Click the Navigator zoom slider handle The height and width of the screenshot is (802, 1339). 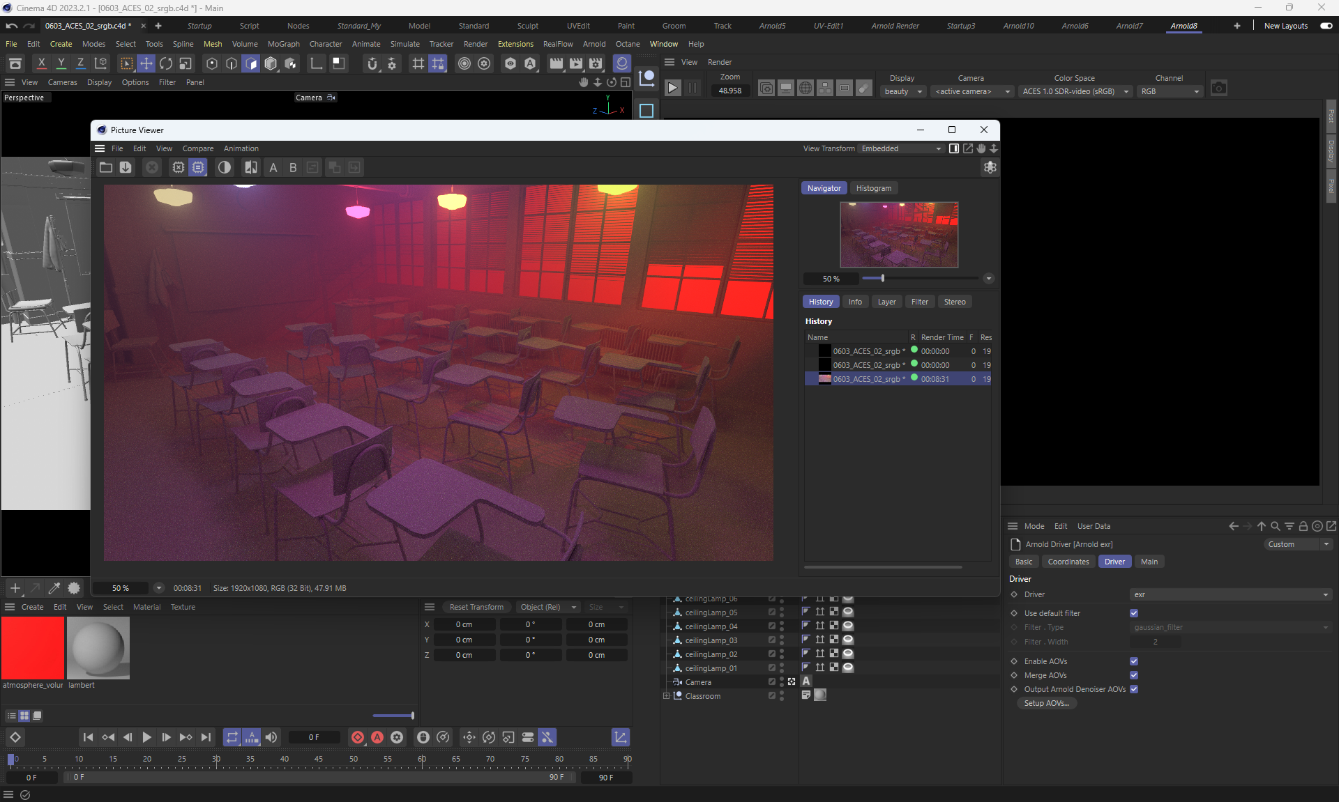pos(883,278)
